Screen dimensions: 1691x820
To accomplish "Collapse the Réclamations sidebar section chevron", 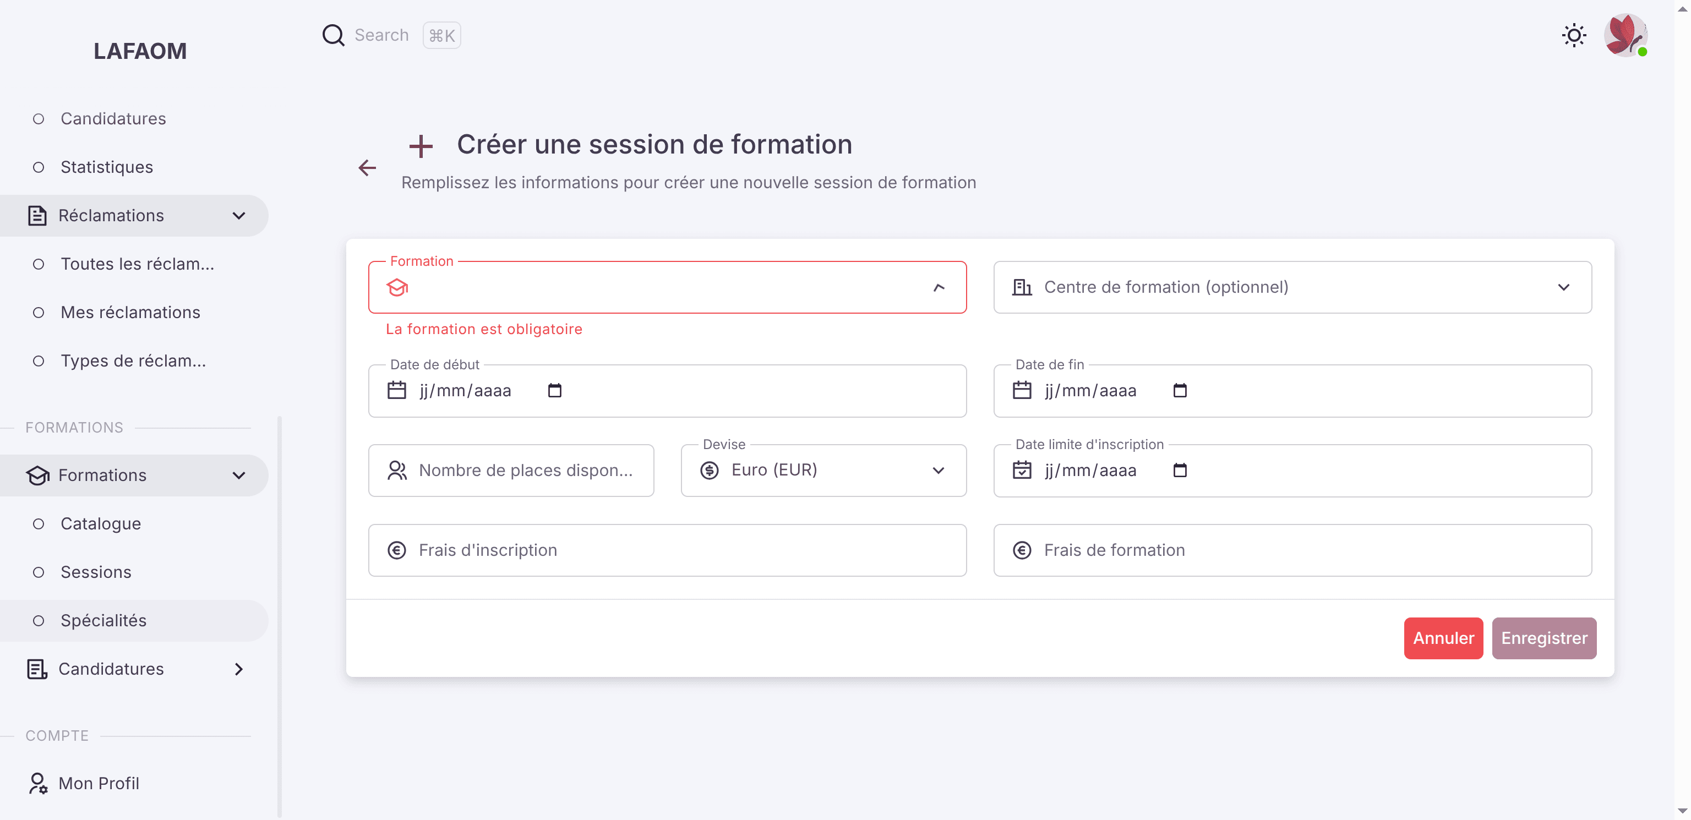I will point(239,215).
